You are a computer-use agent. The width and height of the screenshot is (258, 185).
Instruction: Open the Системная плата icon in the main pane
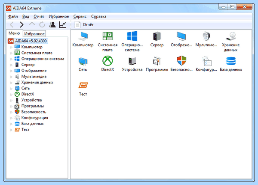tap(107, 36)
